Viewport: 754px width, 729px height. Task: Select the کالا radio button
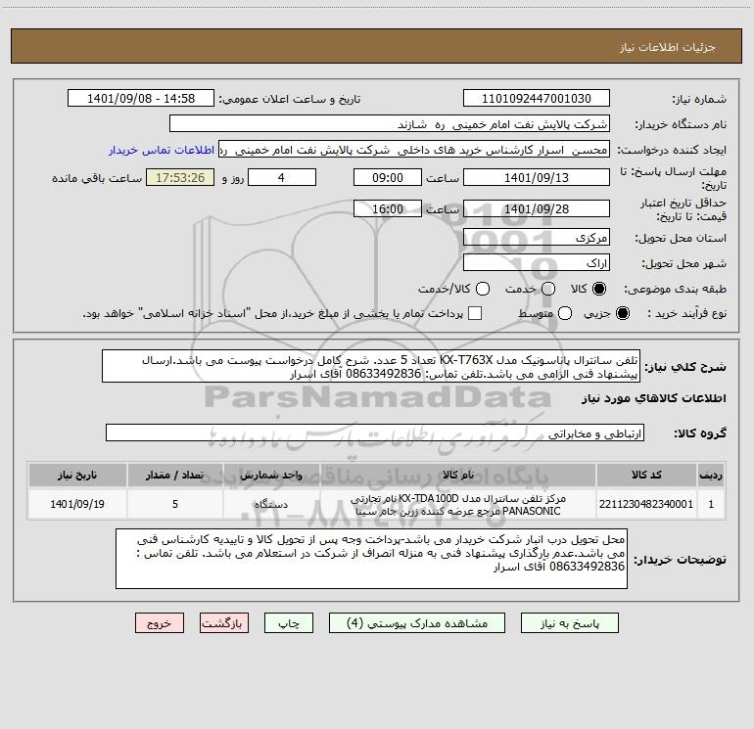coord(599,289)
